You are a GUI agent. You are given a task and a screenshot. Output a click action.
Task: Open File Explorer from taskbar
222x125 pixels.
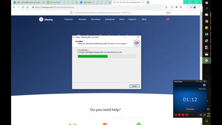[x=207, y=15]
